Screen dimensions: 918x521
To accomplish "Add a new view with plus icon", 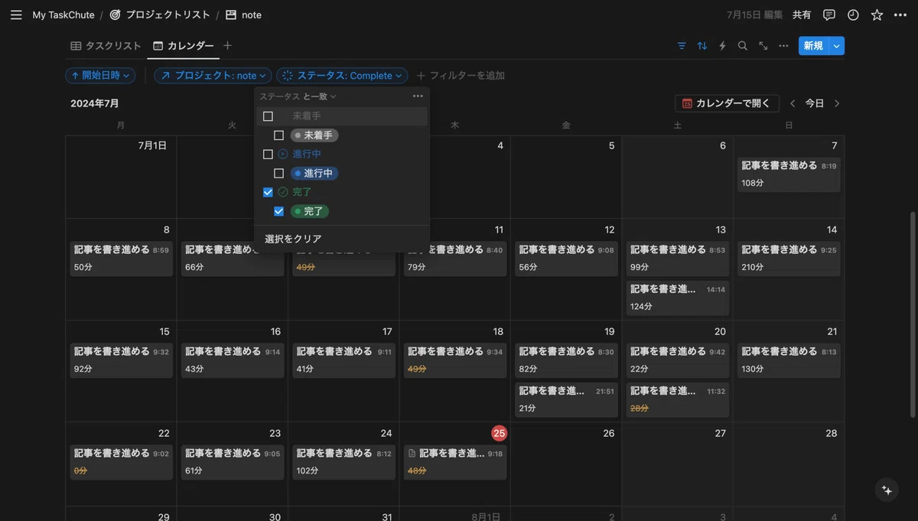I will pyautogui.click(x=227, y=46).
